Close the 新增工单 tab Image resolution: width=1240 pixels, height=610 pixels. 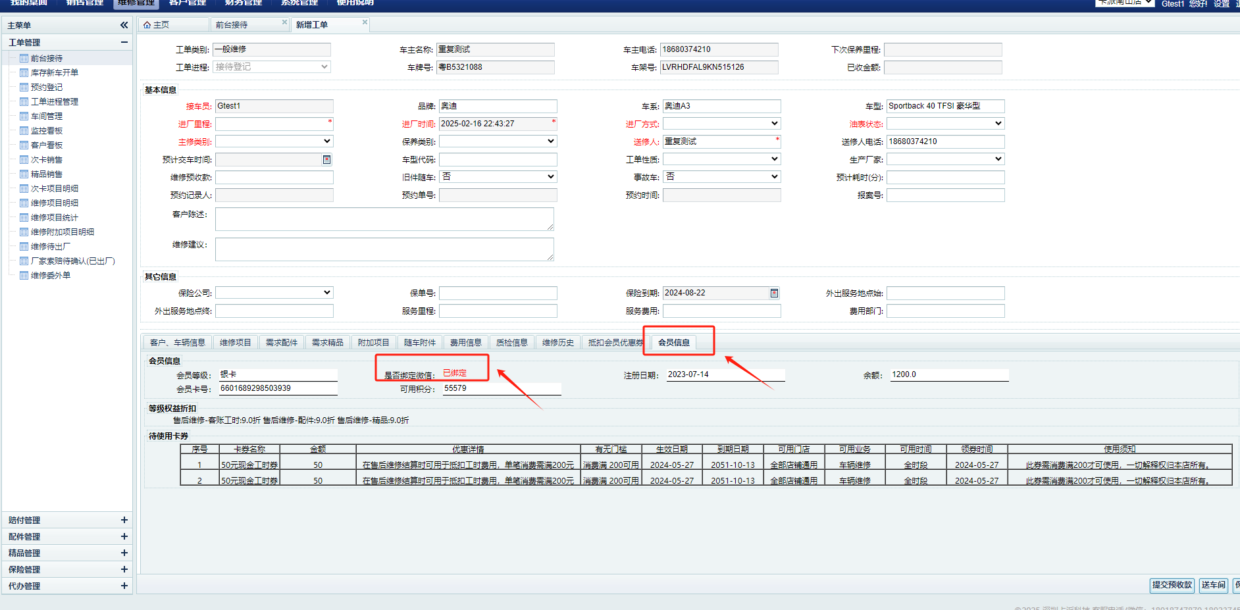tap(365, 22)
